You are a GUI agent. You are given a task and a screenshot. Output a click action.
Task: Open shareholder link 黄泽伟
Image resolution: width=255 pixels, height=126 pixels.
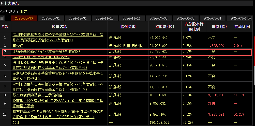(18, 46)
